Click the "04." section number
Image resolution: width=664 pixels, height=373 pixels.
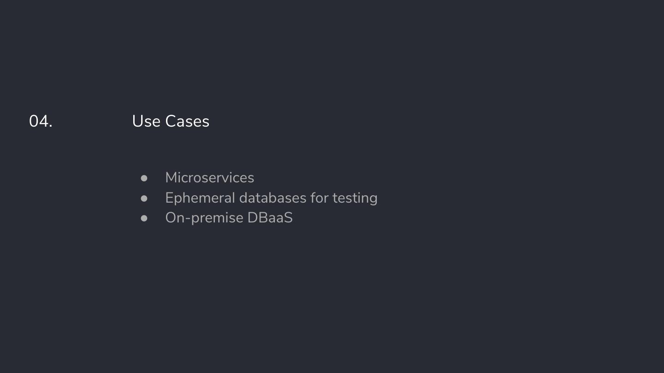(x=41, y=122)
